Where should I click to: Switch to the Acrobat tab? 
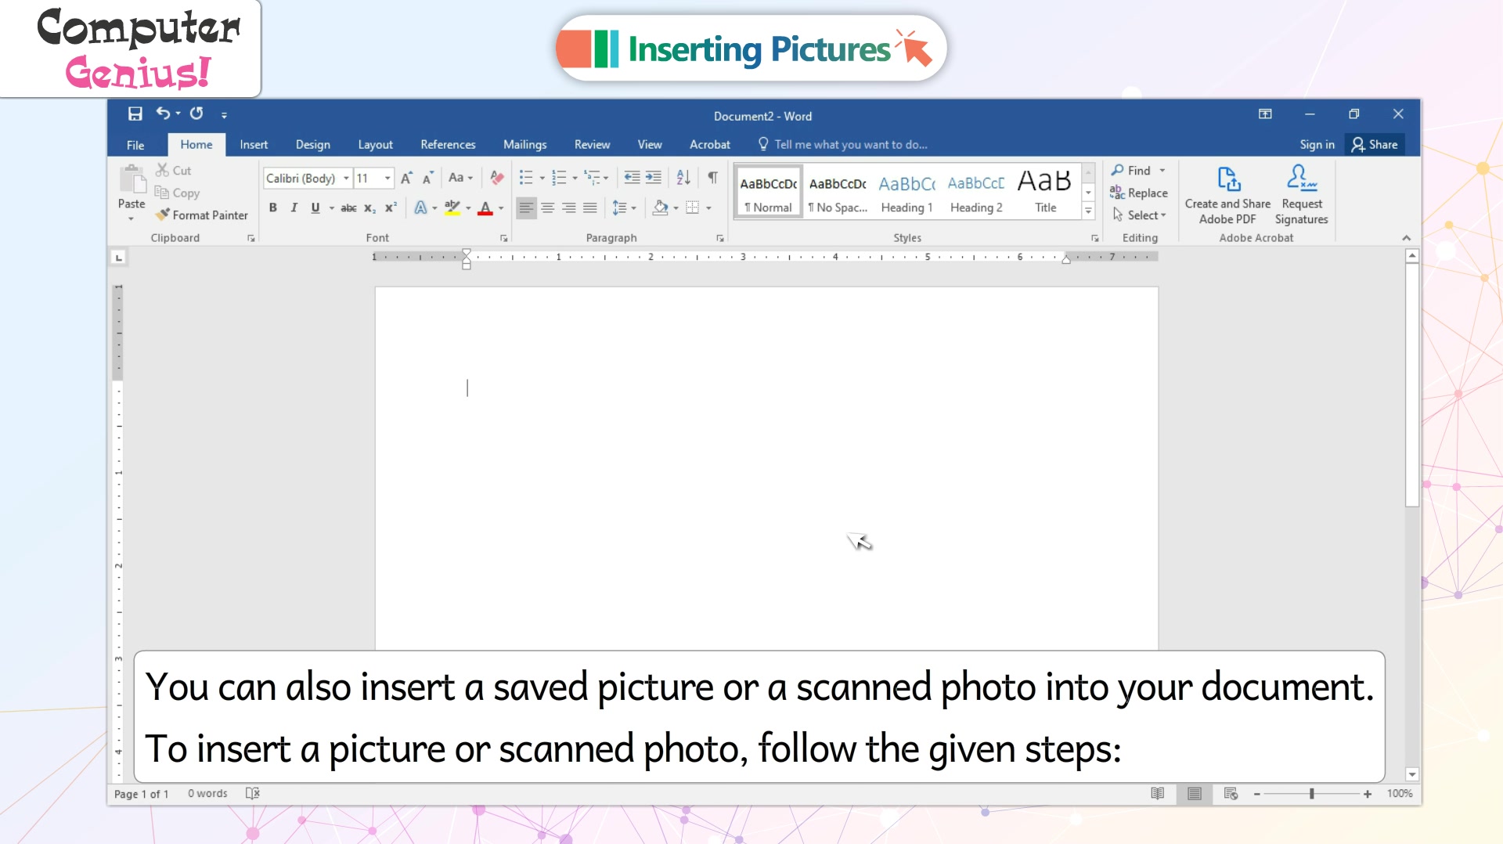click(x=710, y=145)
